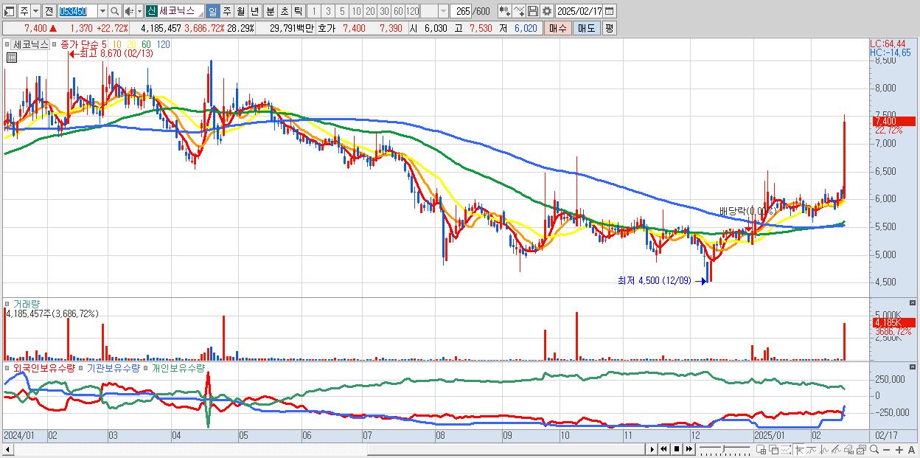
Task: Open the stock code history dropdown
Action: tap(102, 11)
